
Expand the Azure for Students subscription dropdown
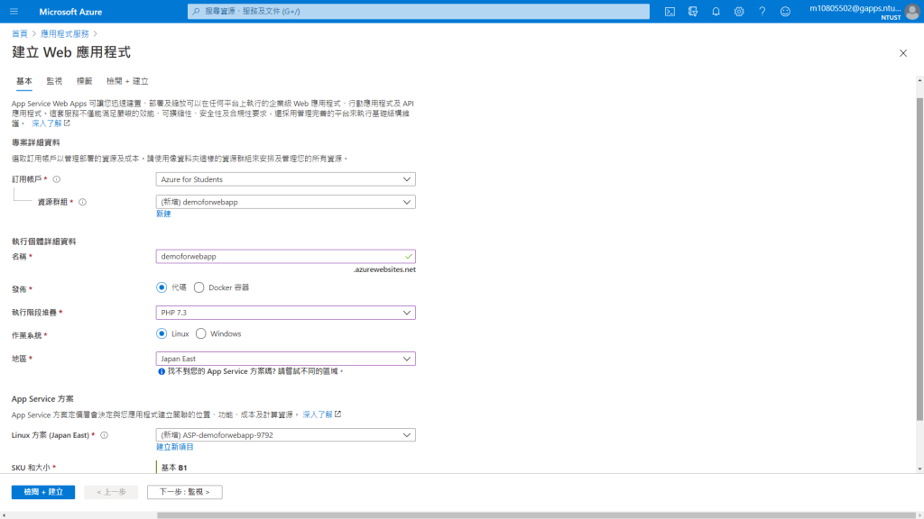285,179
